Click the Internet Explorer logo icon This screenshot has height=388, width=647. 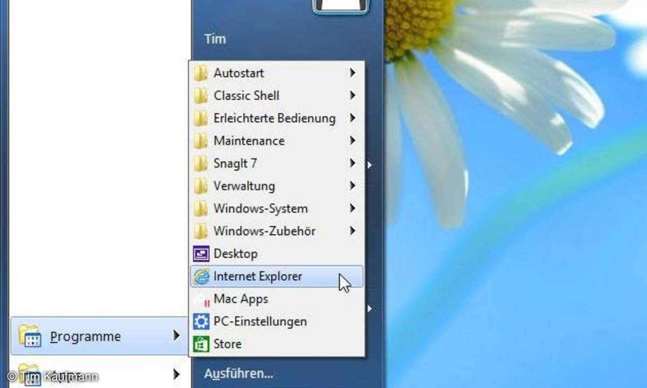point(201,276)
